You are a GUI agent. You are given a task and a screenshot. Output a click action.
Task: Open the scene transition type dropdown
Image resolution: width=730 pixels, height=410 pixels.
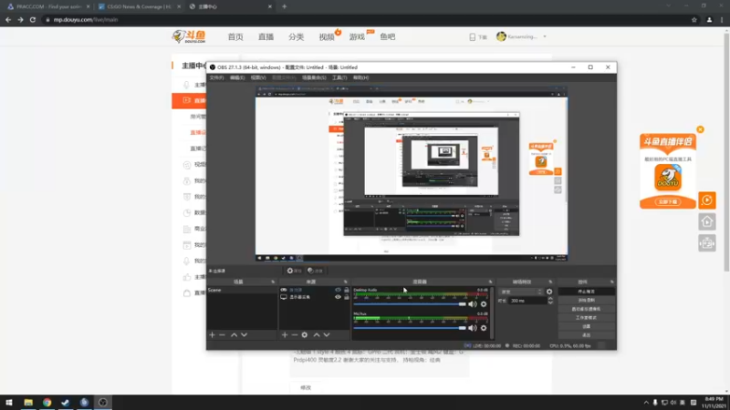[521, 292]
